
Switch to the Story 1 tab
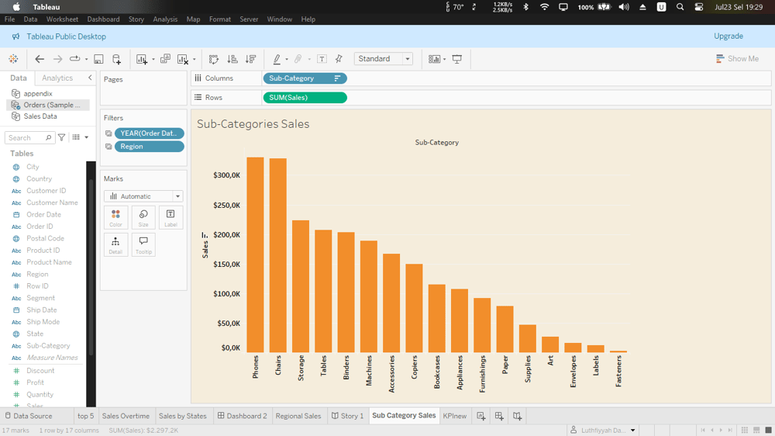[347, 416]
